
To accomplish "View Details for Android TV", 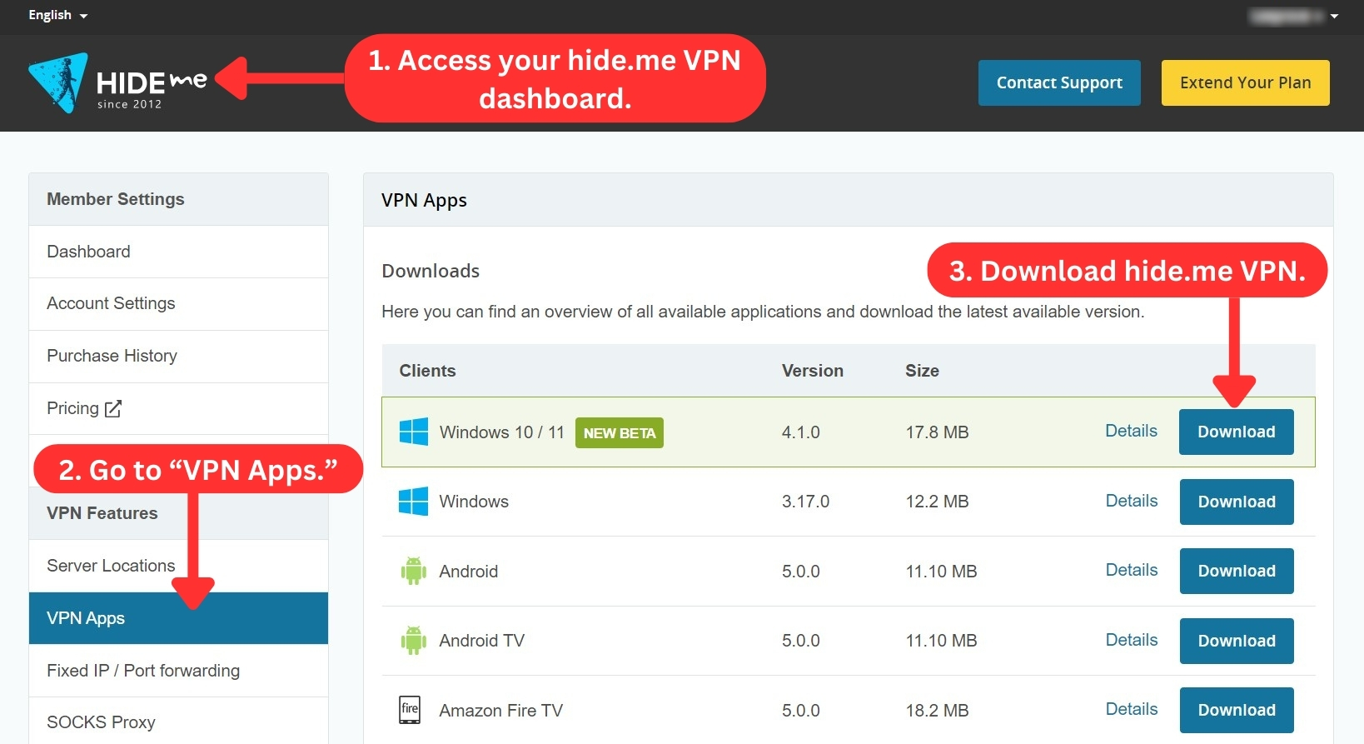I will tap(1132, 640).
